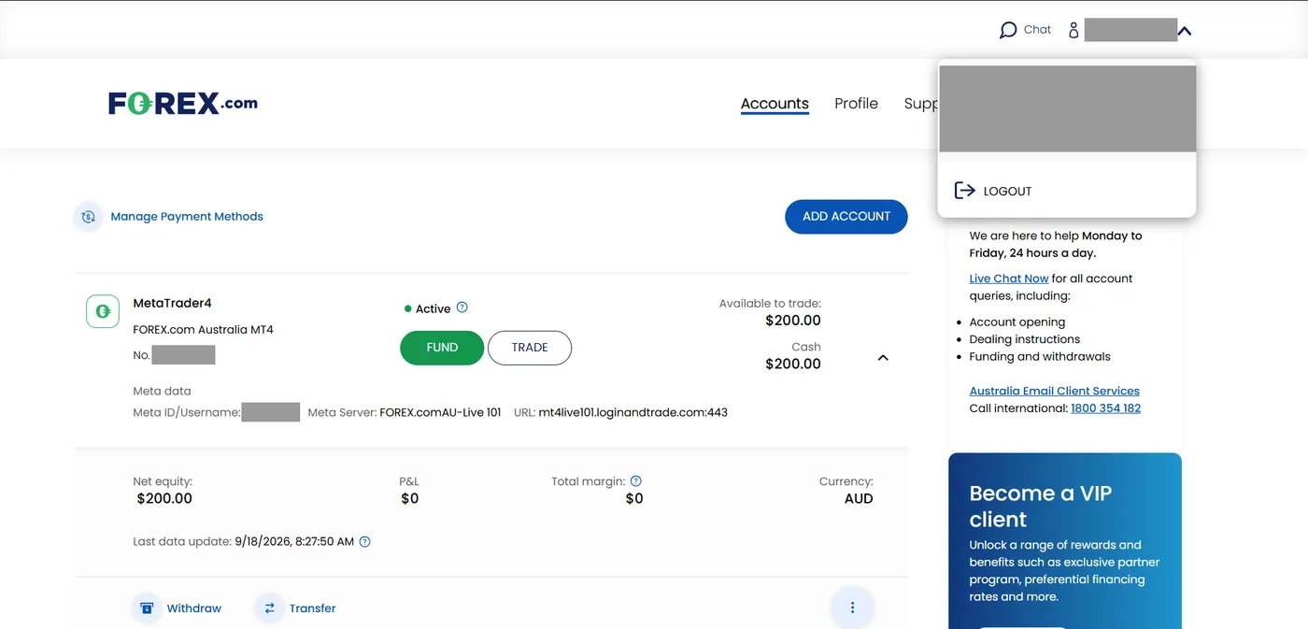Click the AUD currency value
The image size is (1308, 629).
859,499
